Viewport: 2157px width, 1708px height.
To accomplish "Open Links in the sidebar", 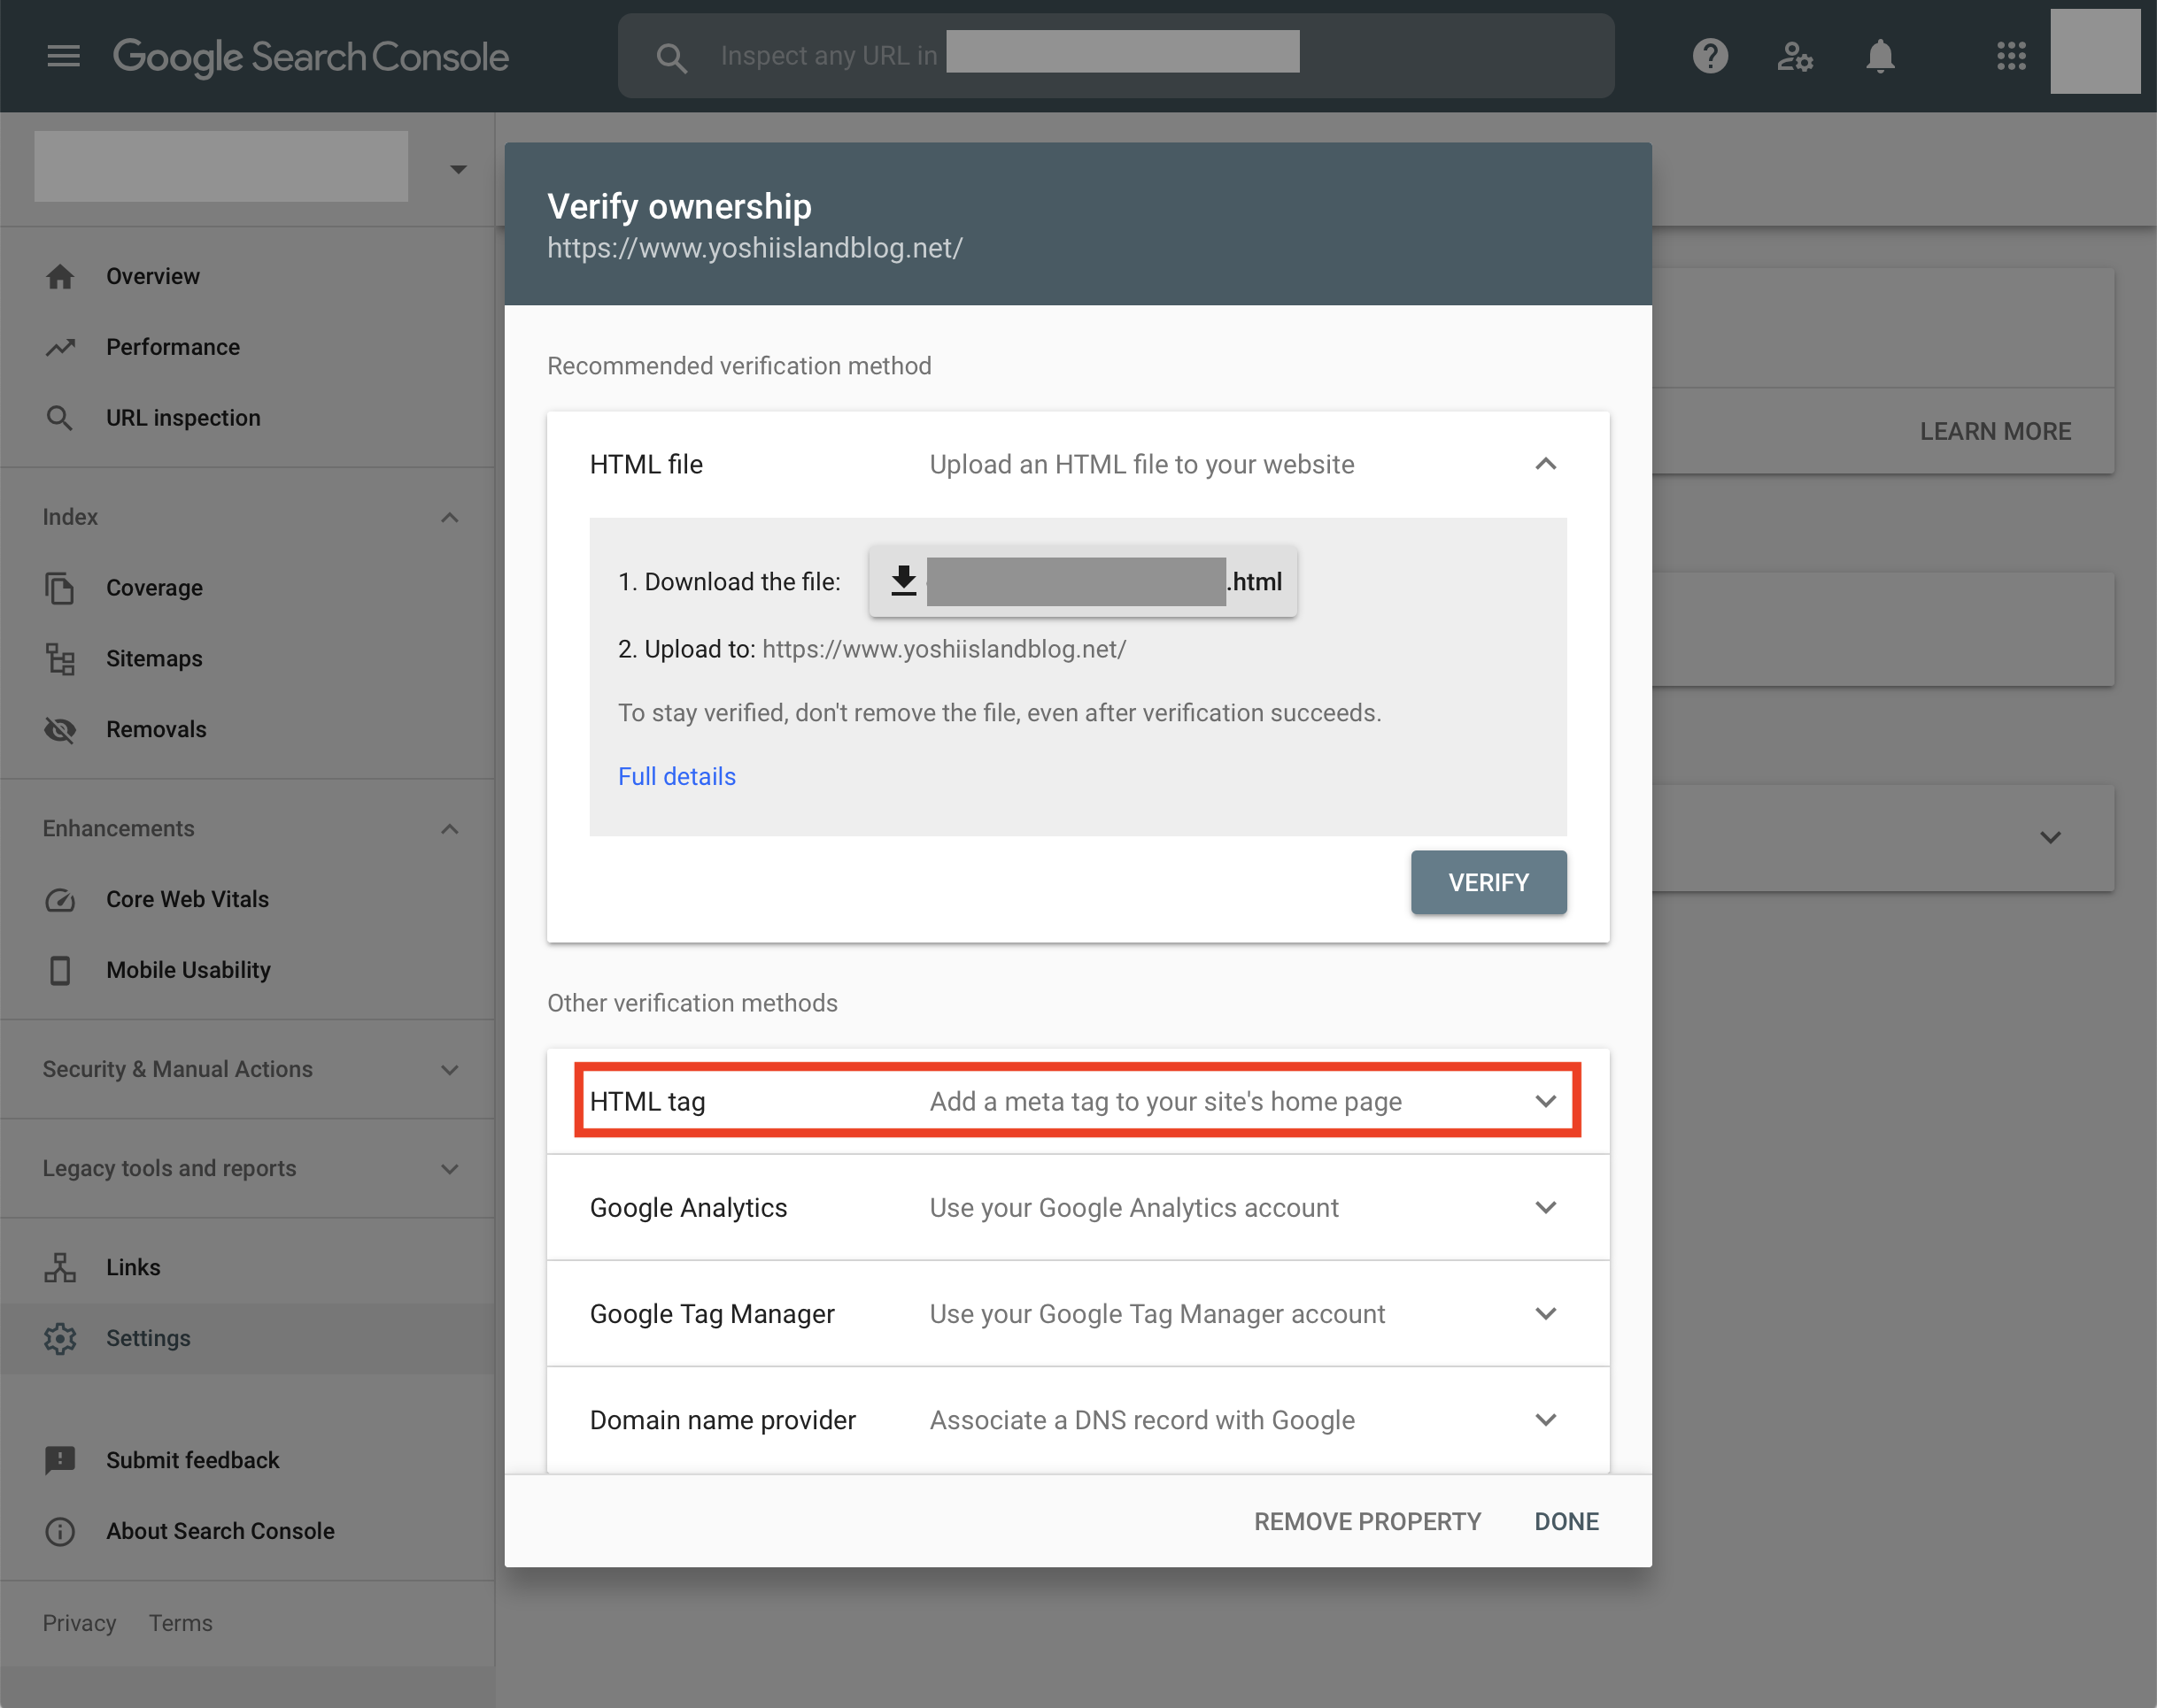I will pyautogui.click(x=133, y=1268).
